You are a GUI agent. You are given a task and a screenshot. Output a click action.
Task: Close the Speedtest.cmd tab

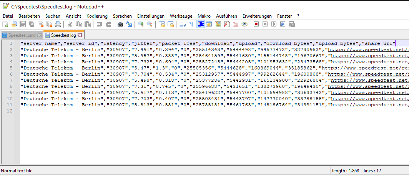[39, 35]
